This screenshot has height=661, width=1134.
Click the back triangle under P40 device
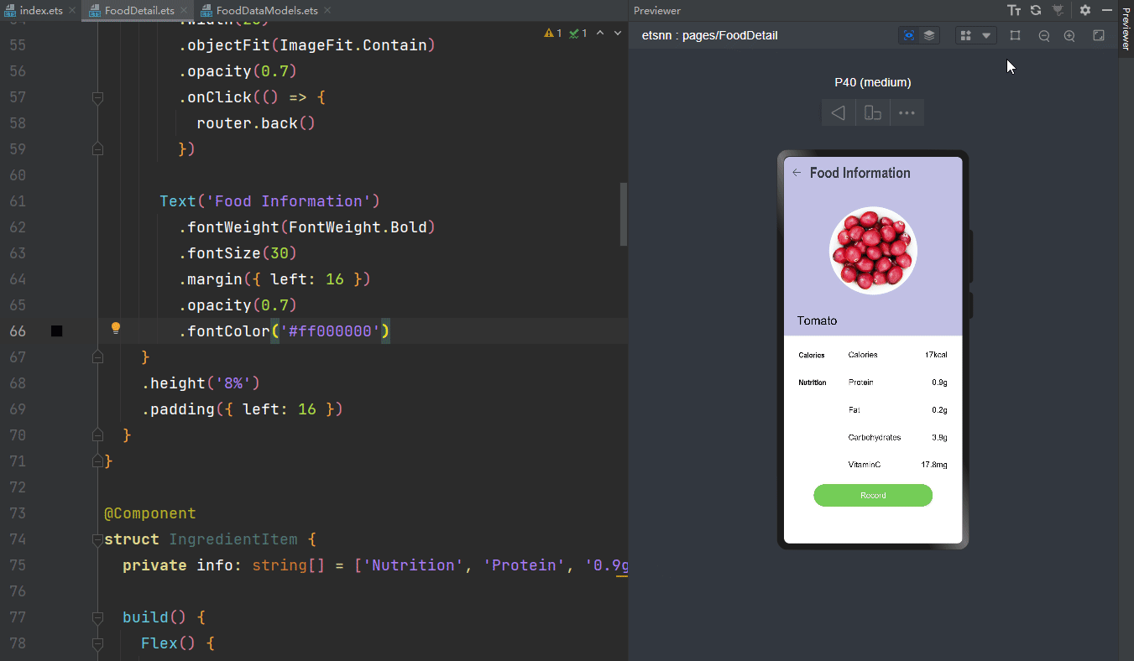[x=839, y=112]
